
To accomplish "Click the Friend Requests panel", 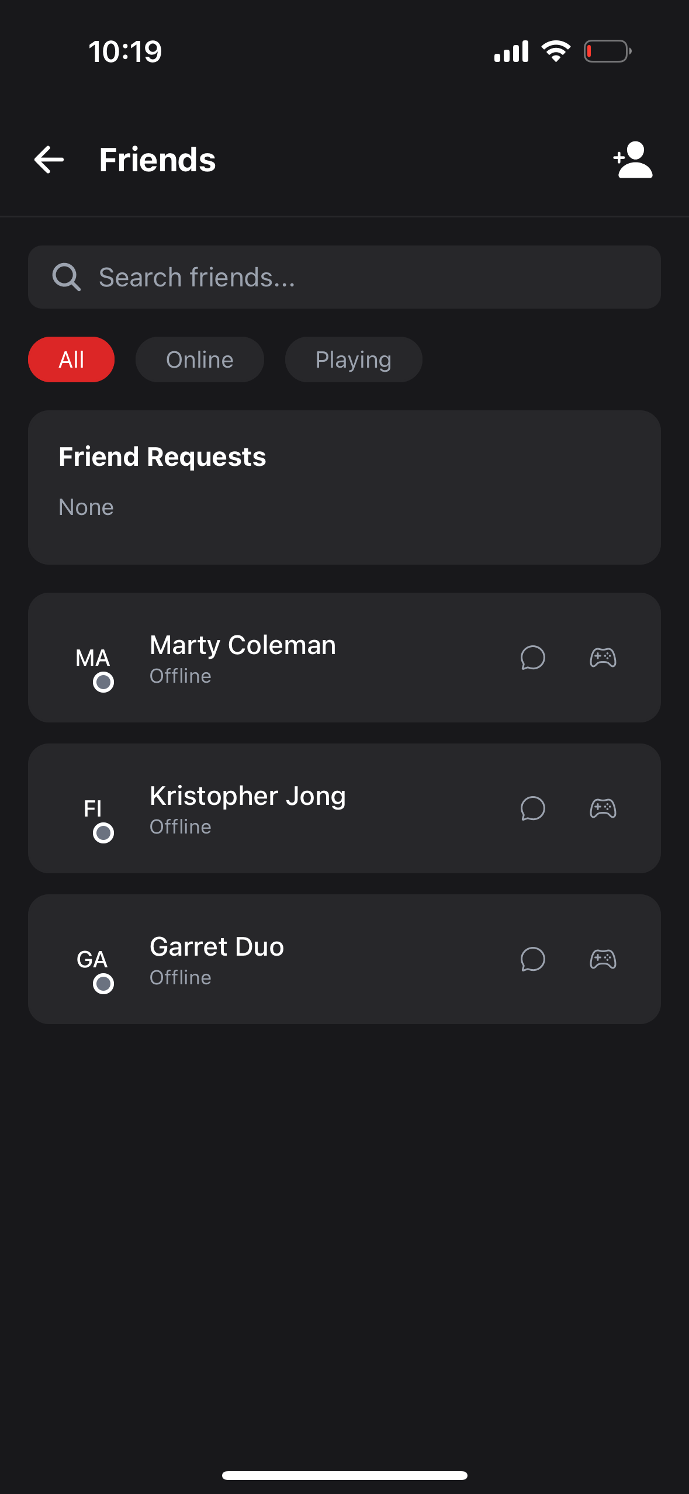I will [x=344, y=487].
